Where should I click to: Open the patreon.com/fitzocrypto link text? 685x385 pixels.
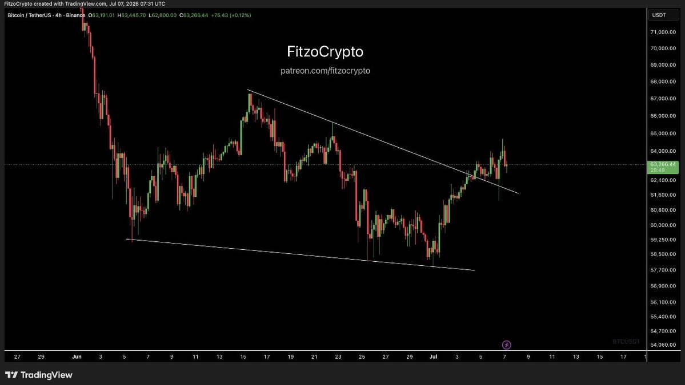click(x=326, y=71)
